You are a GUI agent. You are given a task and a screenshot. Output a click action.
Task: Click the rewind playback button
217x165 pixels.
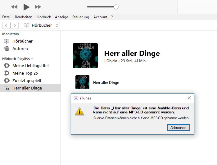[x=14, y=7]
